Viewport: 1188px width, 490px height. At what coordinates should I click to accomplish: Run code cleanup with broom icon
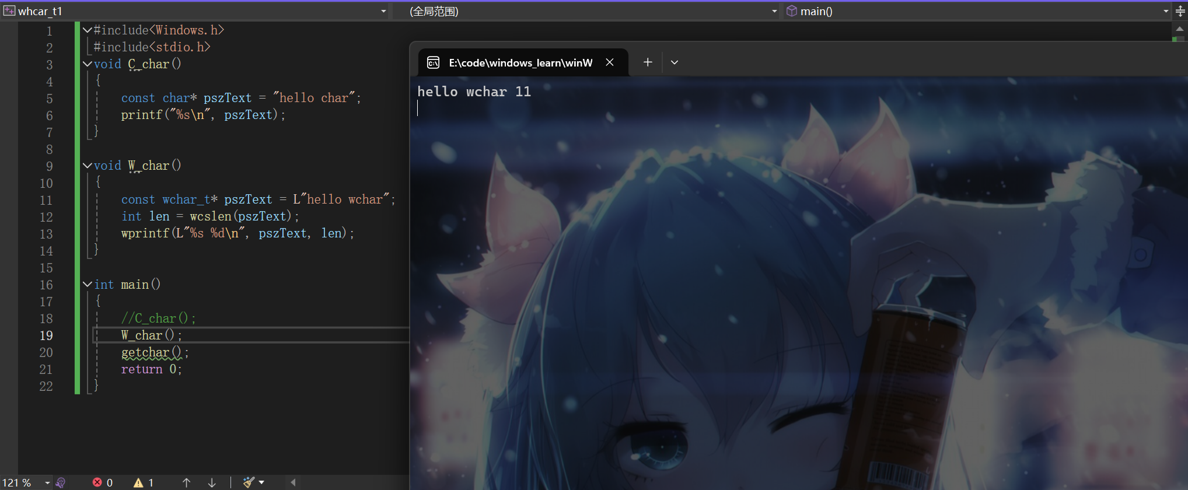(x=249, y=482)
